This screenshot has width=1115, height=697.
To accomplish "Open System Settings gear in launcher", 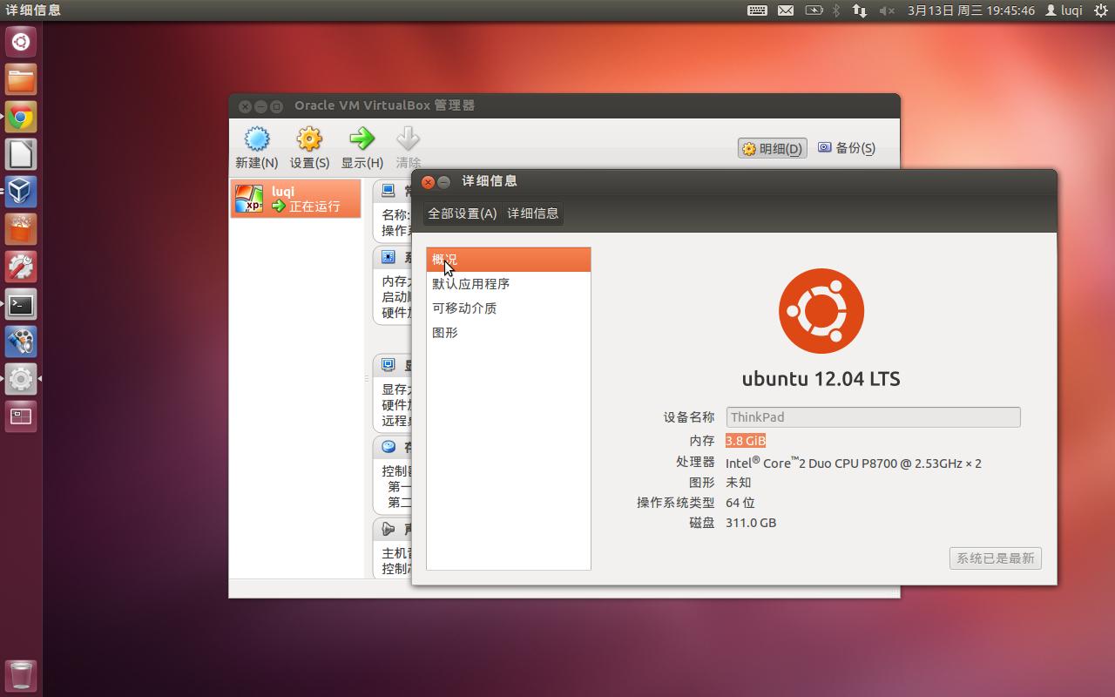I will (21, 379).
